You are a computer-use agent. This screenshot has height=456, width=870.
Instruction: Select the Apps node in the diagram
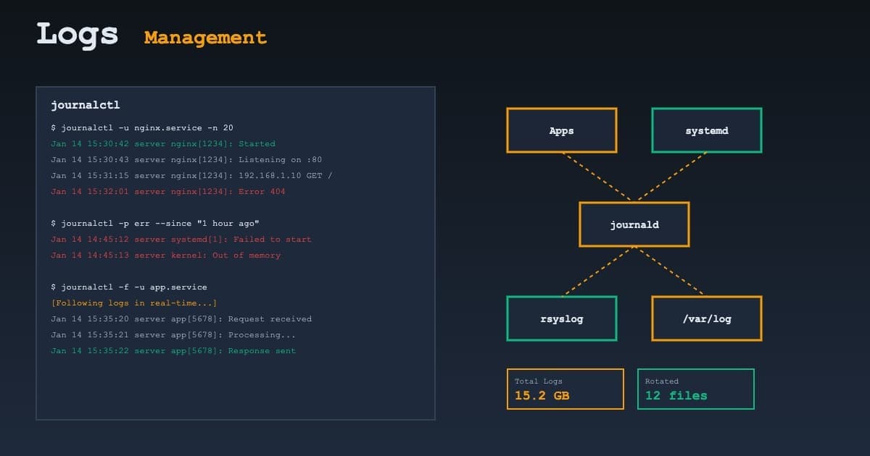[561, 130]
